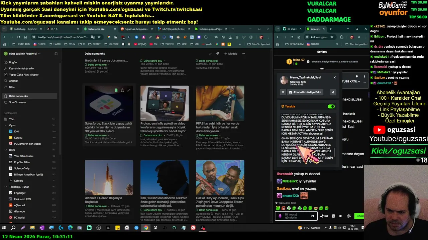Viewport: 428px width, 240px height.
Task: Open Chrome from the taskbar
Action: tap(146, 228)
